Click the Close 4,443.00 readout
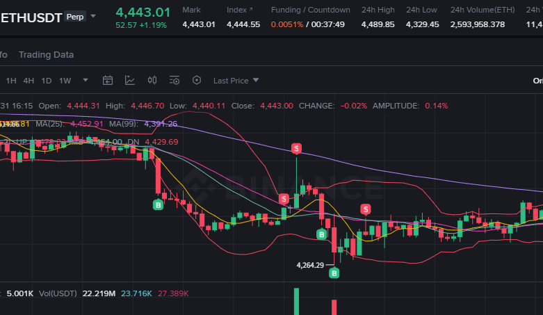Image resolution: width=543 pixels, height=315 pixels. 262,106
